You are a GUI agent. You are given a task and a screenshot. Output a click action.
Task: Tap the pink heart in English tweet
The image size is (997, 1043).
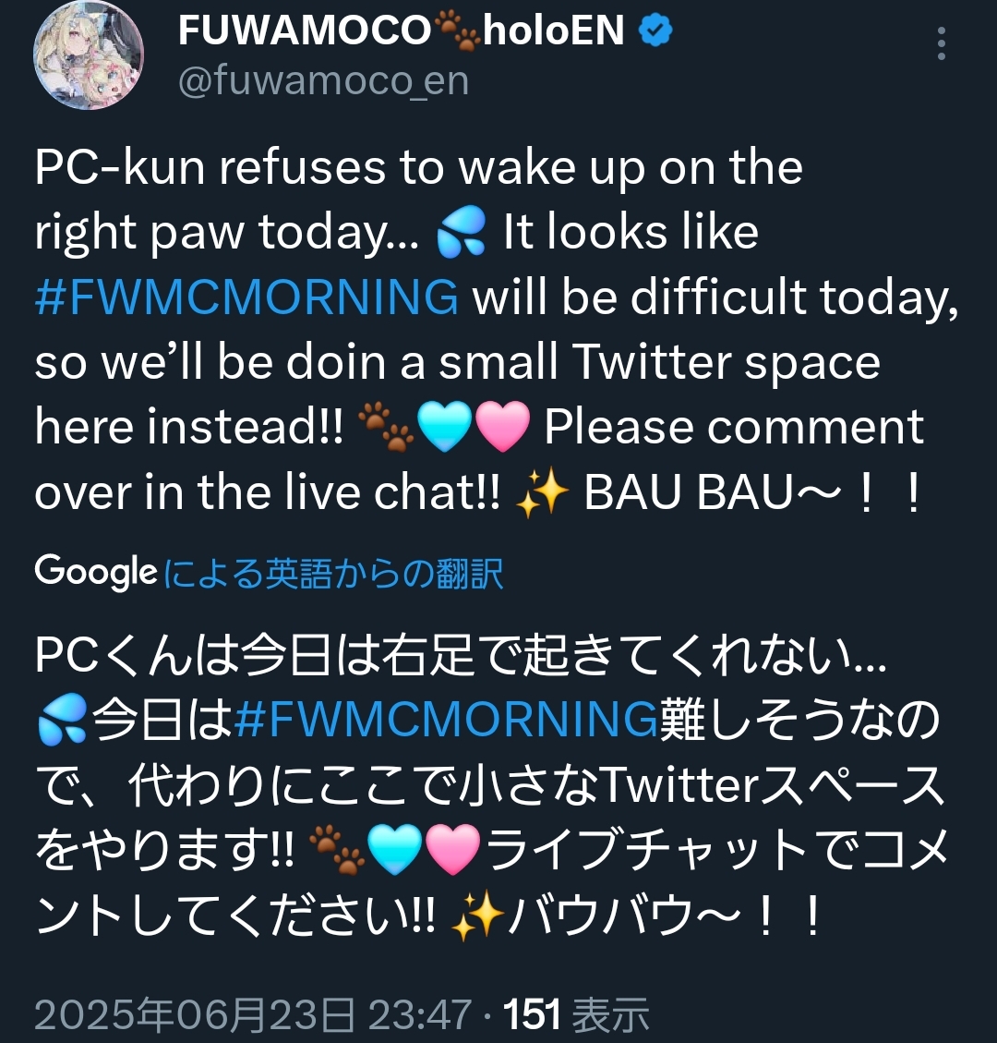503,427
